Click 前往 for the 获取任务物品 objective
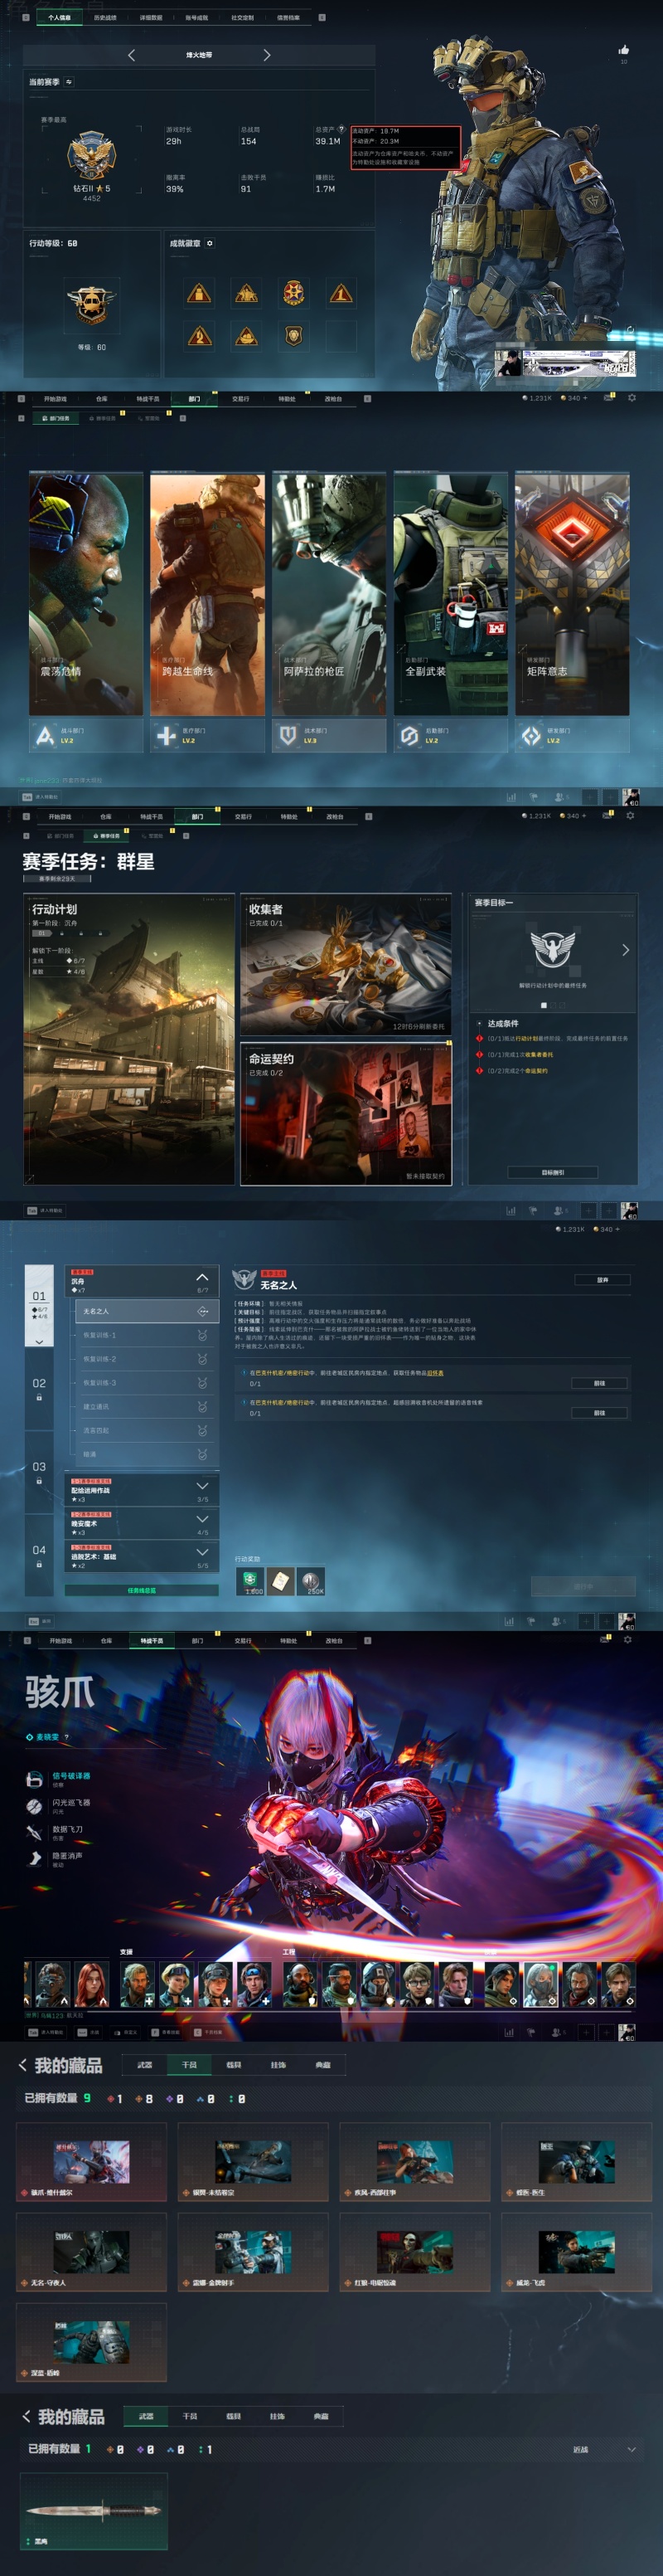 (599, 1383)
